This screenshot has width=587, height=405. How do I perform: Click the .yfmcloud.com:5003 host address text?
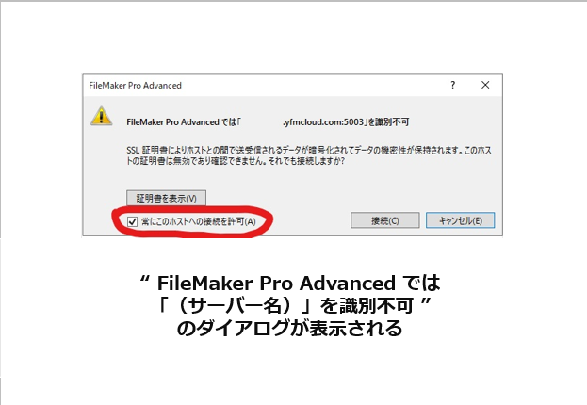[x=323, y=122]
